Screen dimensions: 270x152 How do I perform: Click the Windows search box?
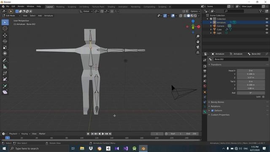click(x=39, y=148)
